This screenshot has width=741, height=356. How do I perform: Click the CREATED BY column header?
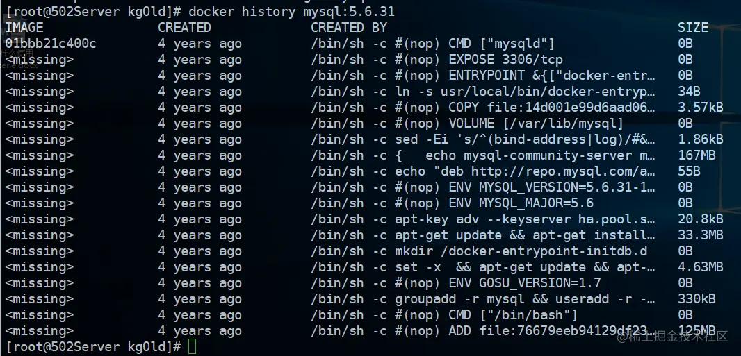click(349, 28)
